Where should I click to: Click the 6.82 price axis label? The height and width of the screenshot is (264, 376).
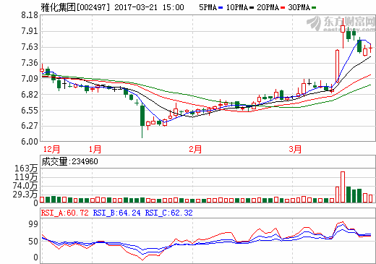[30, 95]
